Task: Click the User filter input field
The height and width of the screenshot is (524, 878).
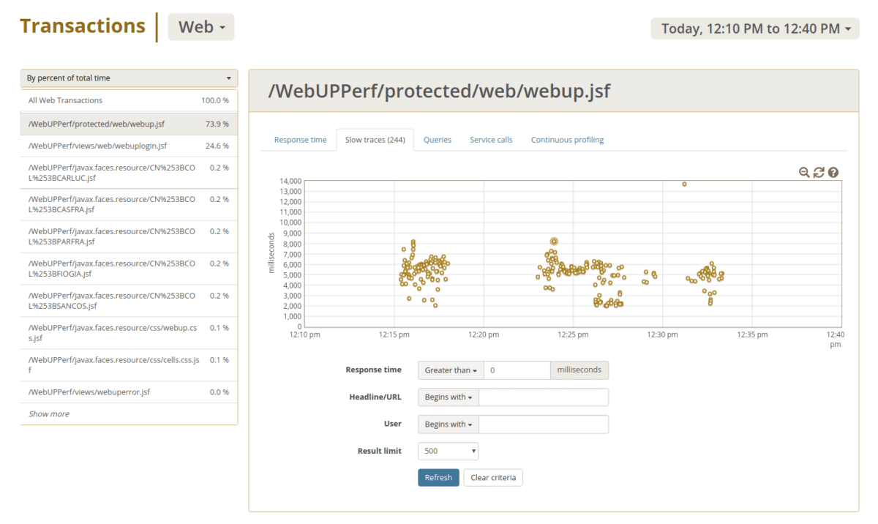Action: click(541, 424)
